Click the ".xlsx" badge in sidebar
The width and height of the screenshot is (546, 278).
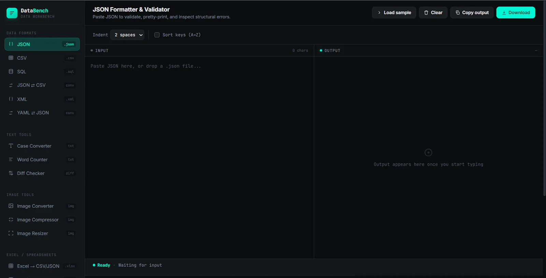pyautogui.click(x=70, y=266)
